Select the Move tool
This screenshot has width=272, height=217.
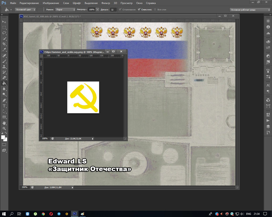pyautogui.click(x=4, y=22)
